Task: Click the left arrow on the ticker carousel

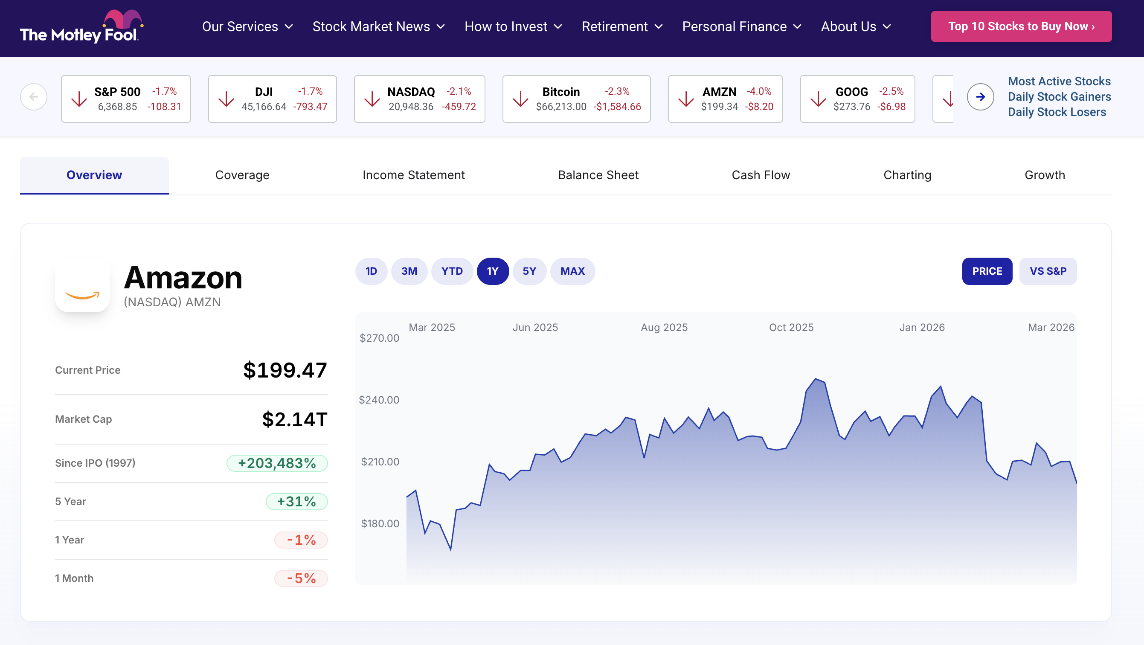Action: click(34, 96)
